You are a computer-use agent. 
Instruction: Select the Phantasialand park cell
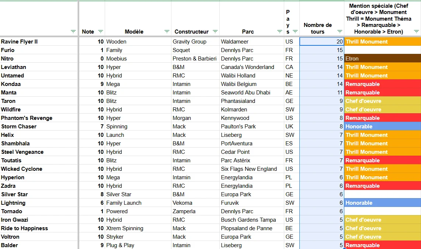(x=251, y=101)
